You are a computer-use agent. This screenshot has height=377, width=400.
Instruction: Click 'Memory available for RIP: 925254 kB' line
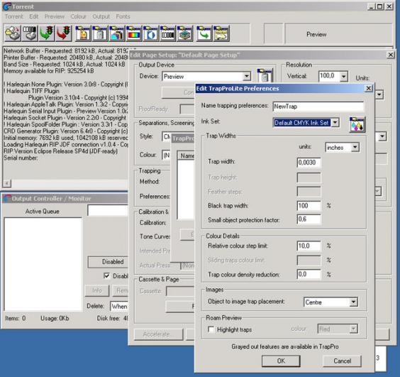[x=49, y=71]
